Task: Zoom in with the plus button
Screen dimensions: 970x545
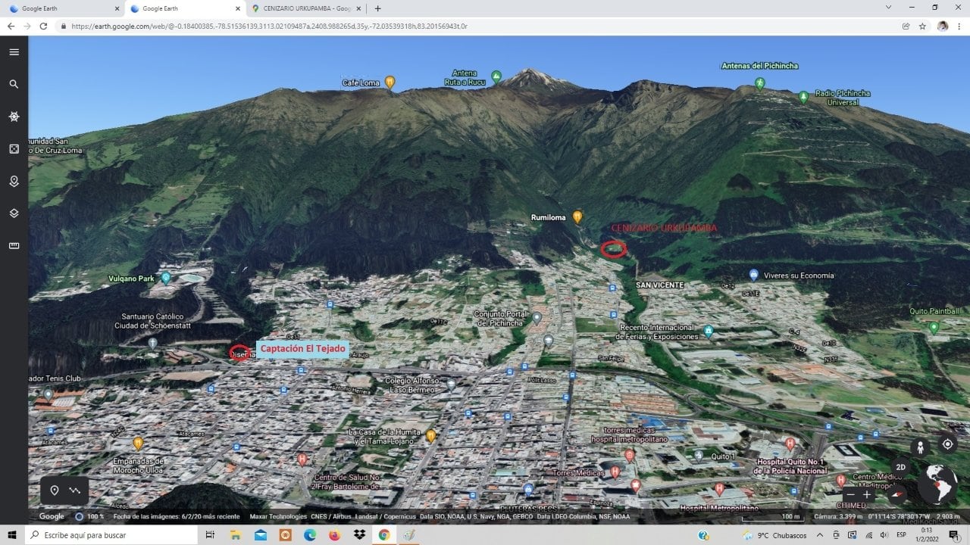Action: coord(867,494)
